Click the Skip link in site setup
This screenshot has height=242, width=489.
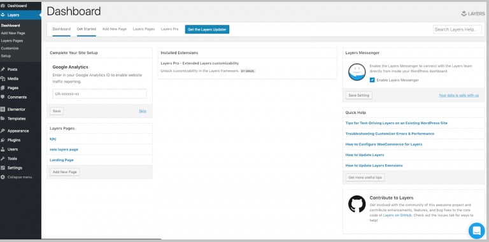[143, 111]
